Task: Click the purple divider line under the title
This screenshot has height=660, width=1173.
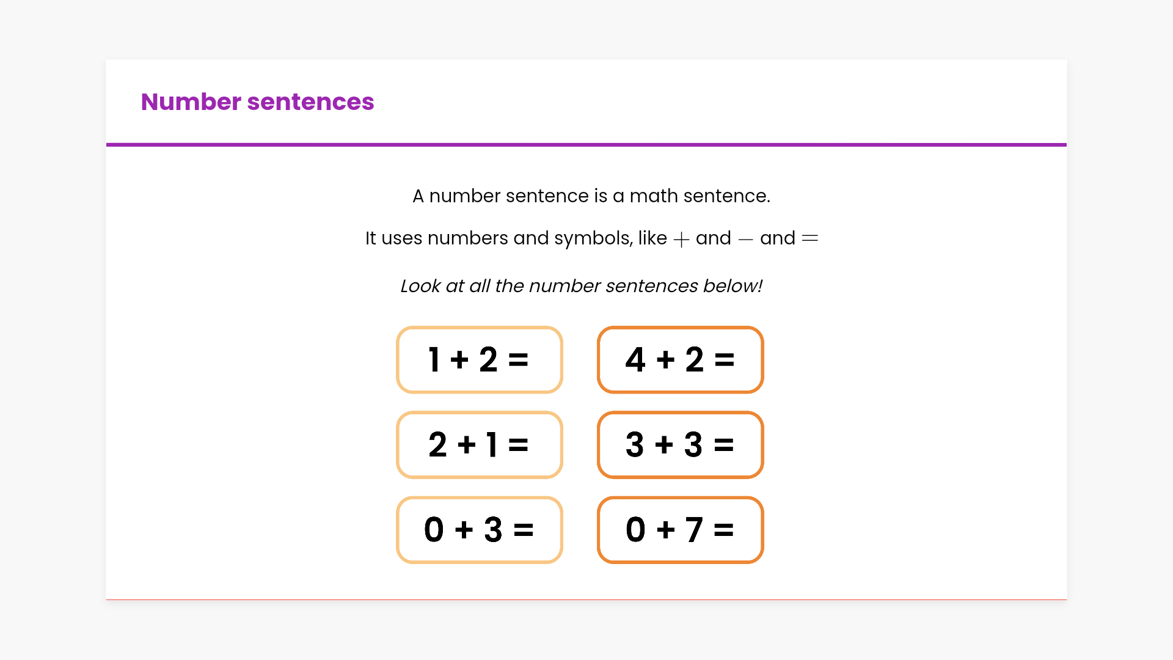Action: pyautogui.click(x=586, y=145)
